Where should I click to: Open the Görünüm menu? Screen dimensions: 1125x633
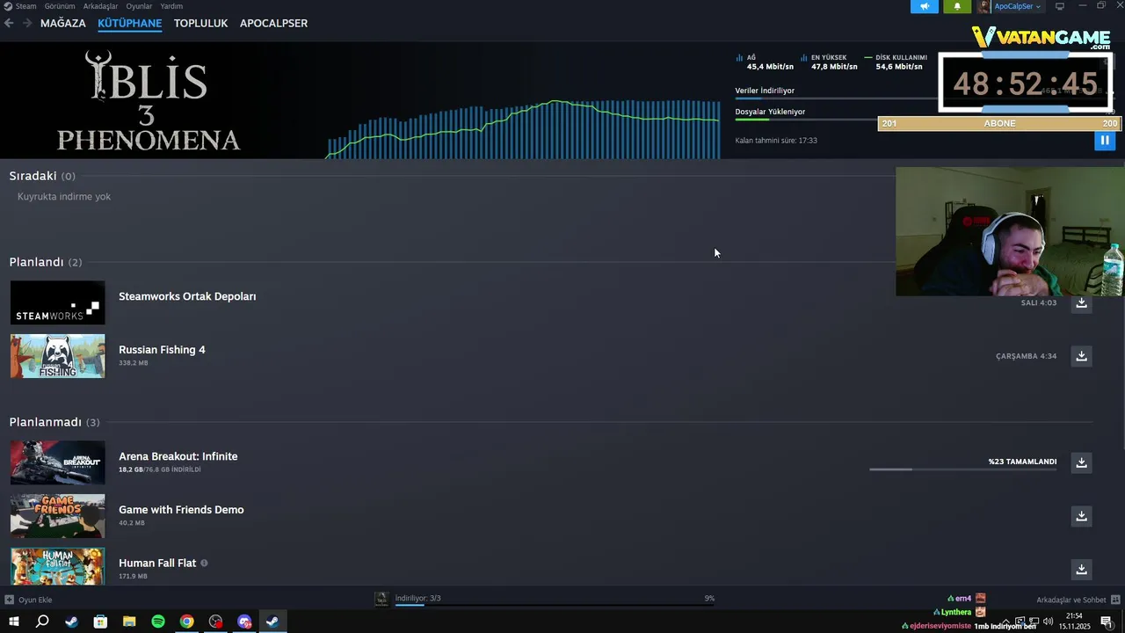(60, 6)
